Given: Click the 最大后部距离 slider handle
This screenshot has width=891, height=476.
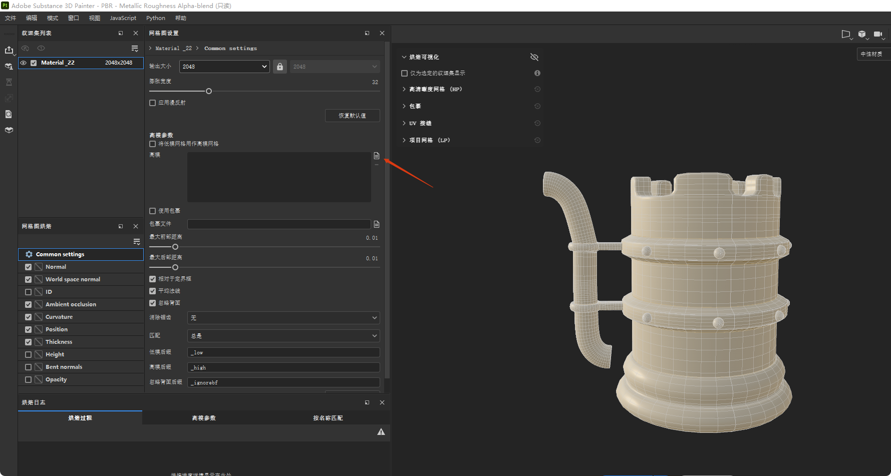Looking at the screenshot, I should pos(175,267).
